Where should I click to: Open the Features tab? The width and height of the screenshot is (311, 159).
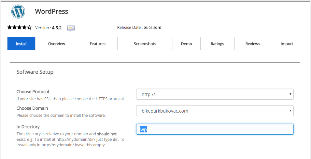click(x=98, y=44)
